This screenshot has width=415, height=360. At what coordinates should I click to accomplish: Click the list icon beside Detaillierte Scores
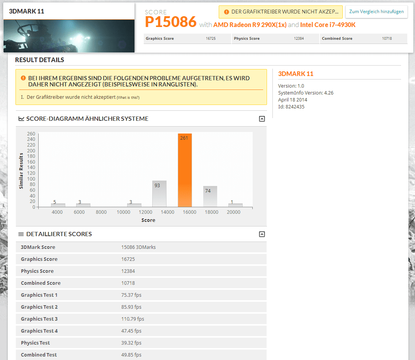[x=21, y=234]
